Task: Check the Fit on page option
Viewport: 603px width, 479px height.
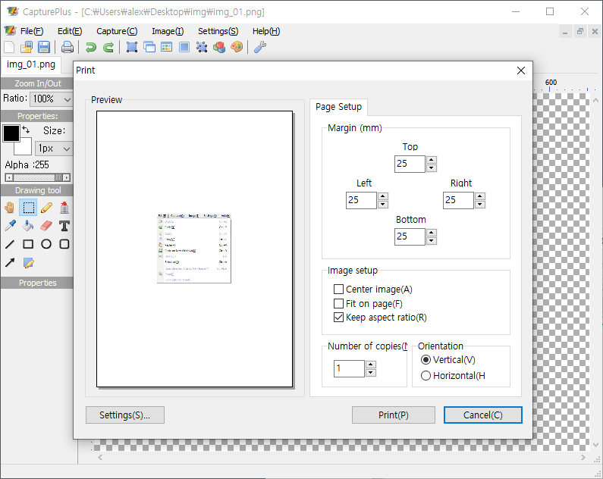Action: [339, 304]
